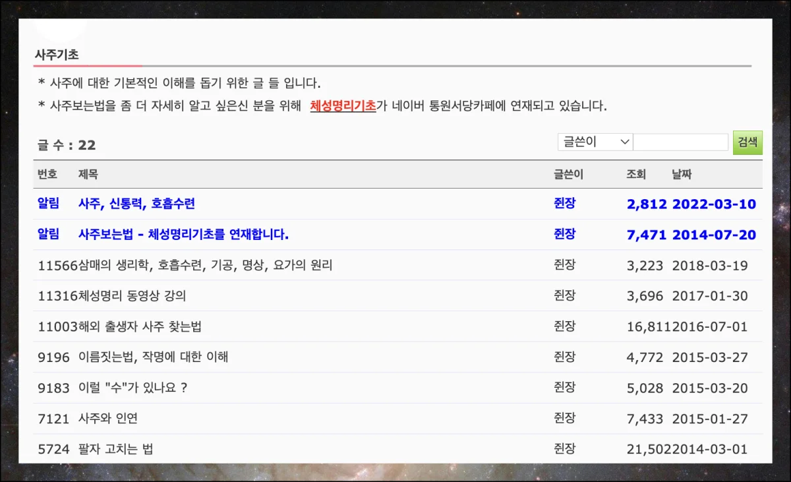The width and height of the screenshot is (791, 482).
Task: Open post 팔자 고치는 법
Action: (115, 449)
